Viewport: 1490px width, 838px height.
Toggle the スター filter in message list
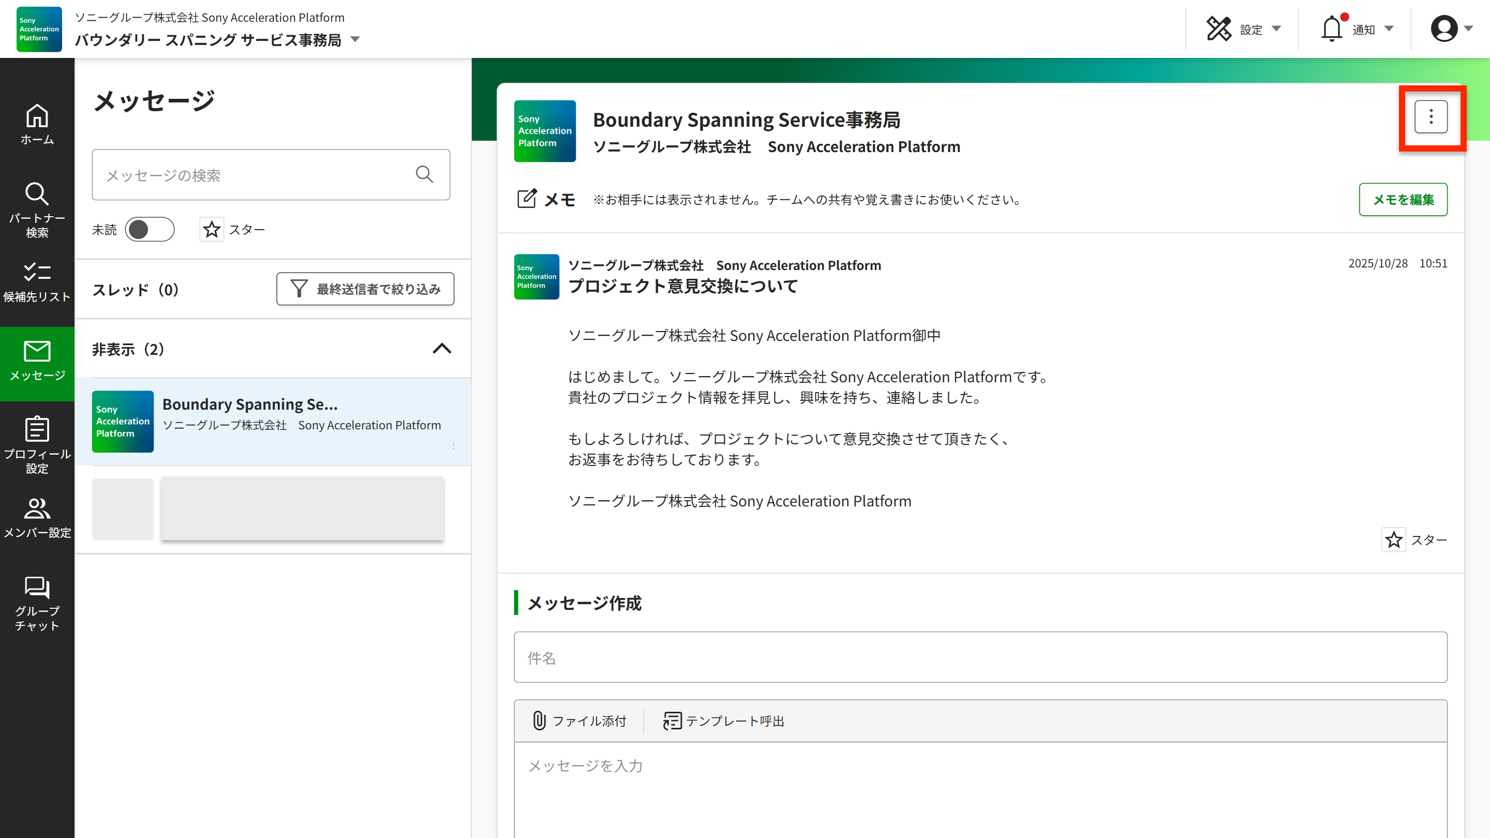point(212,230)
